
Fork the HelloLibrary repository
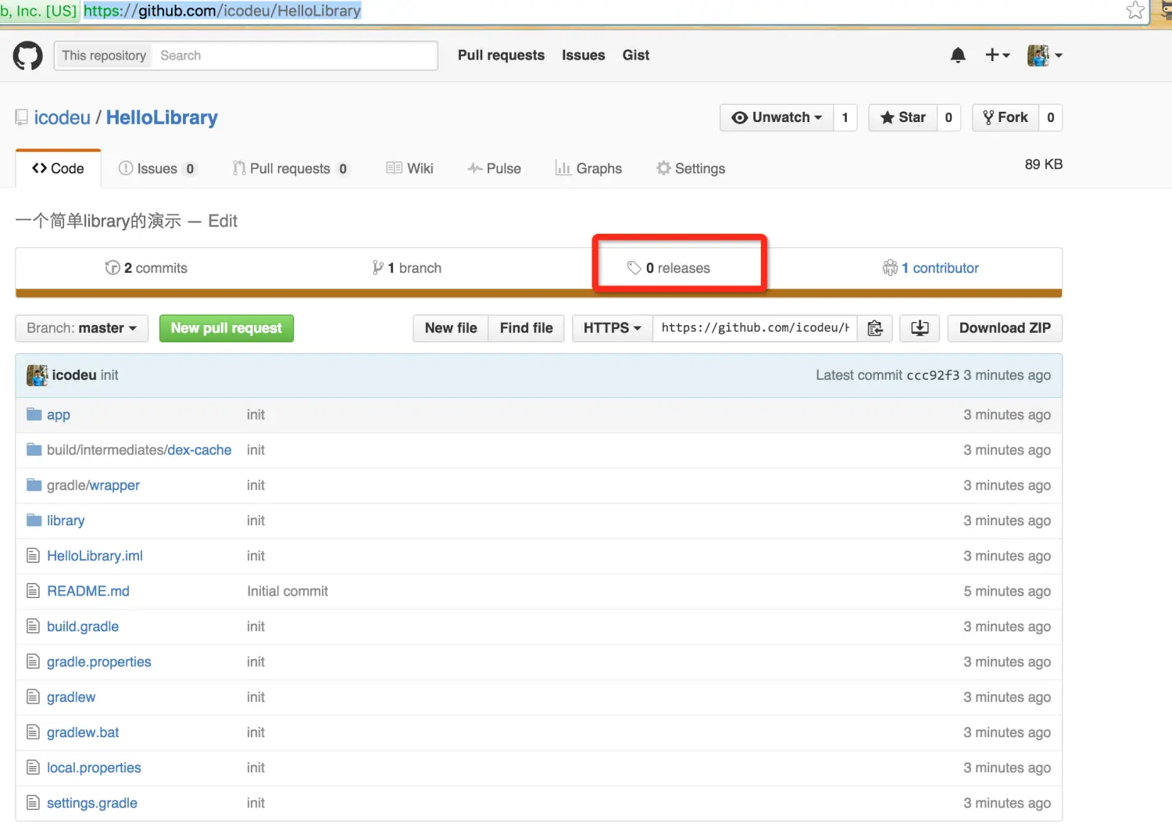tap(1006, 117)
